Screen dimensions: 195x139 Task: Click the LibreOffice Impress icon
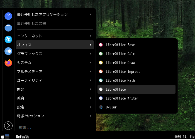pos(101,71)
